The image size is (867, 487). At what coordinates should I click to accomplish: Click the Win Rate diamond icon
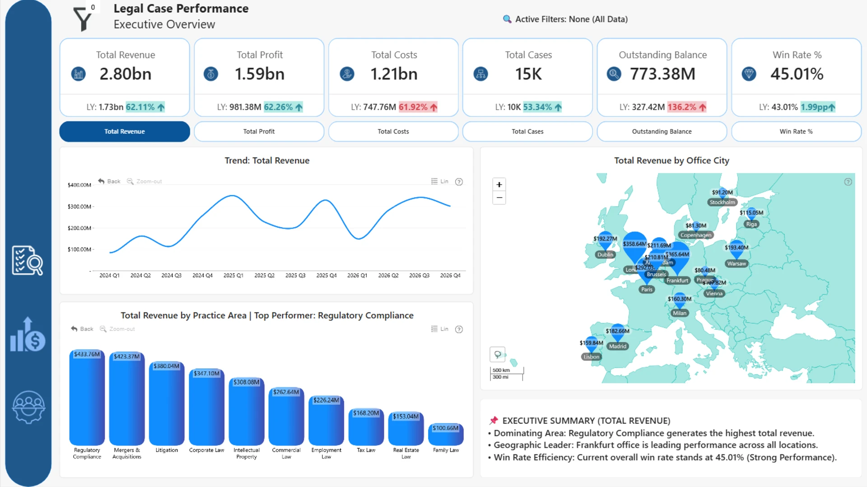coord(749,74)
